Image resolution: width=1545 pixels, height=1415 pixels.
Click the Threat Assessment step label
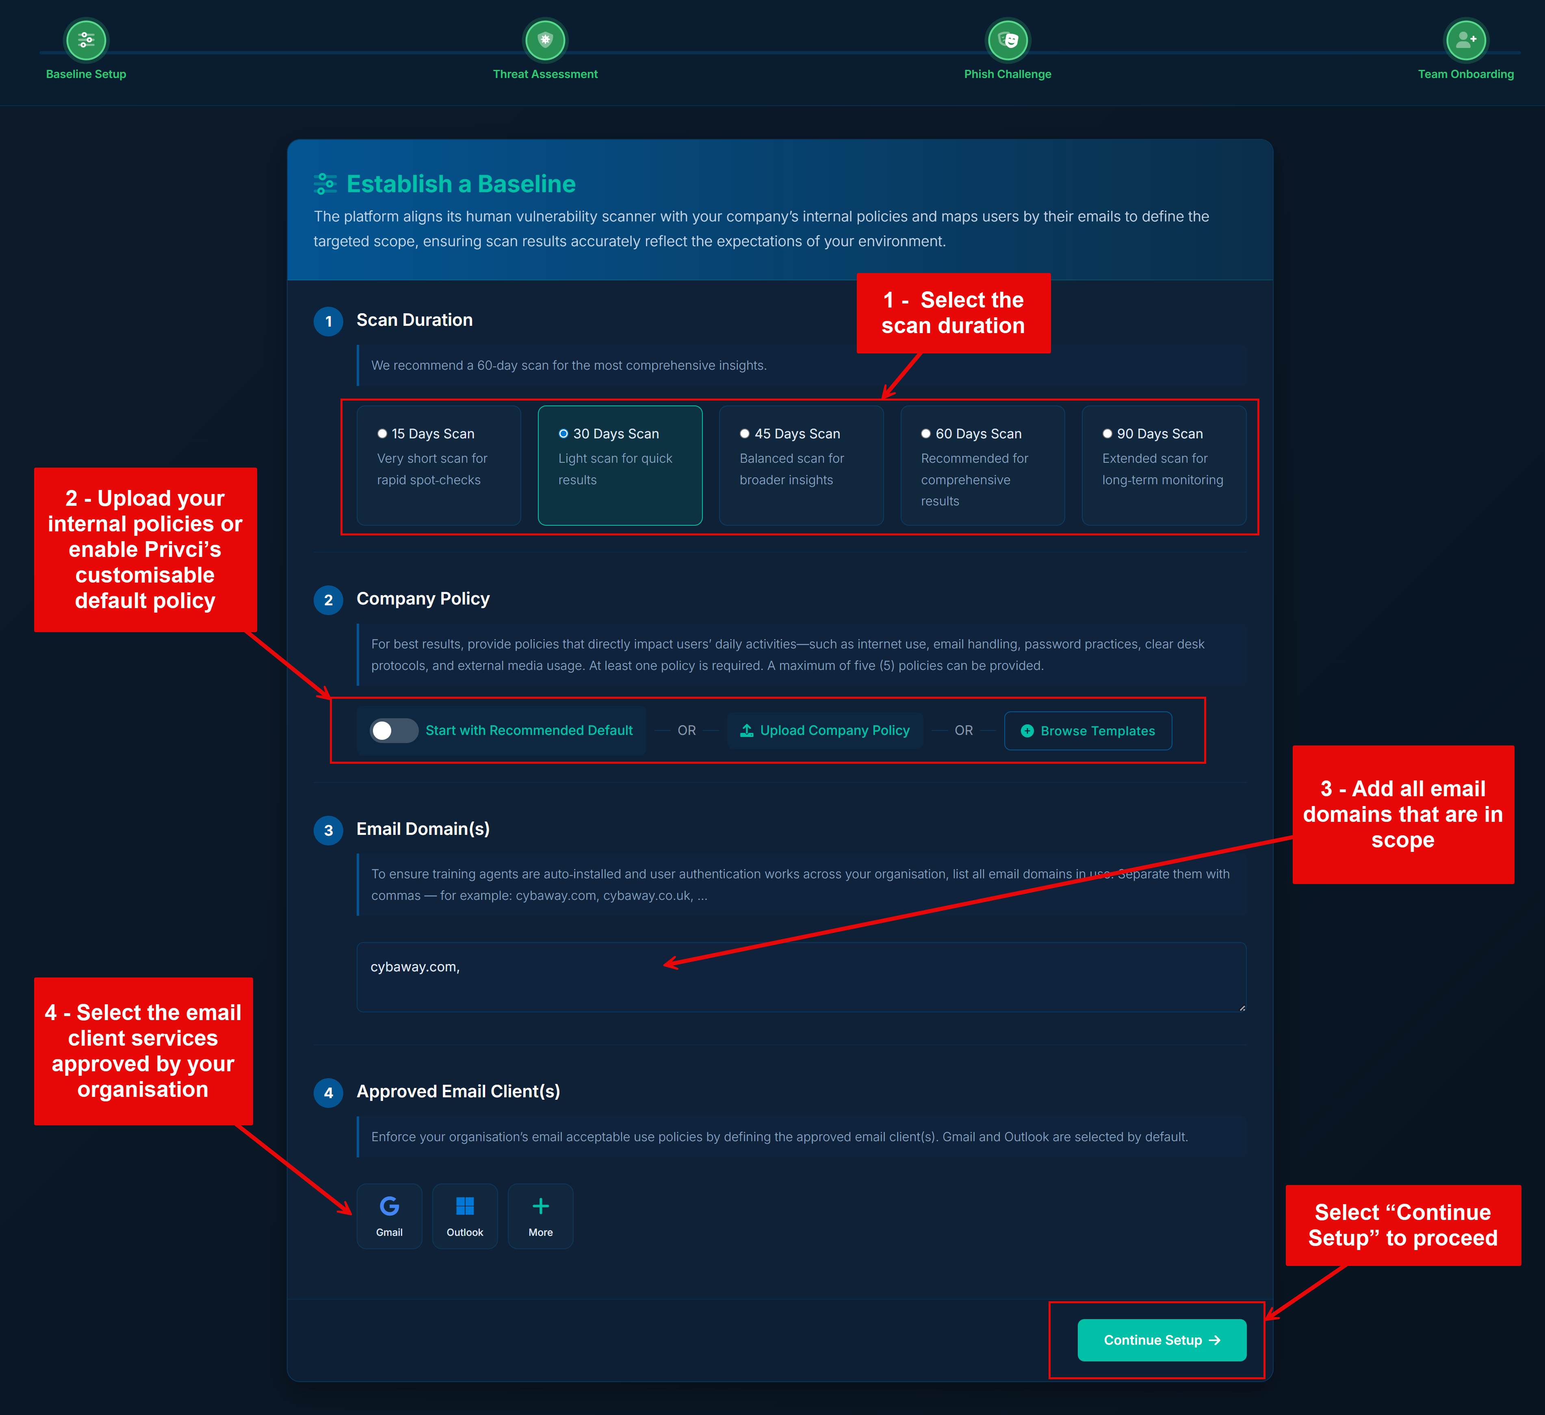coord(545,74)
